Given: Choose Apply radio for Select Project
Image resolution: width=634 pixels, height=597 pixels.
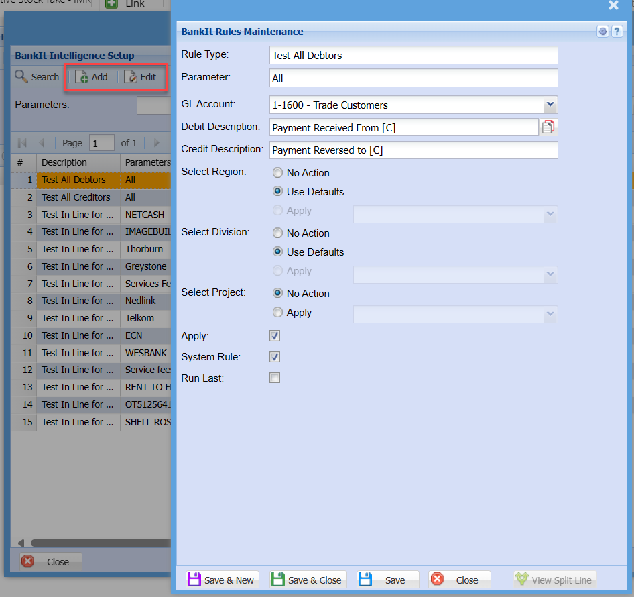Looking at the screenshot, I should [277, 313].
